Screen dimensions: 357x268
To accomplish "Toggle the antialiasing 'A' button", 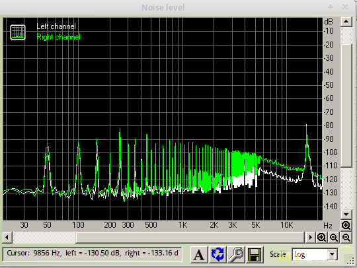I will click(x=199, y=255).
